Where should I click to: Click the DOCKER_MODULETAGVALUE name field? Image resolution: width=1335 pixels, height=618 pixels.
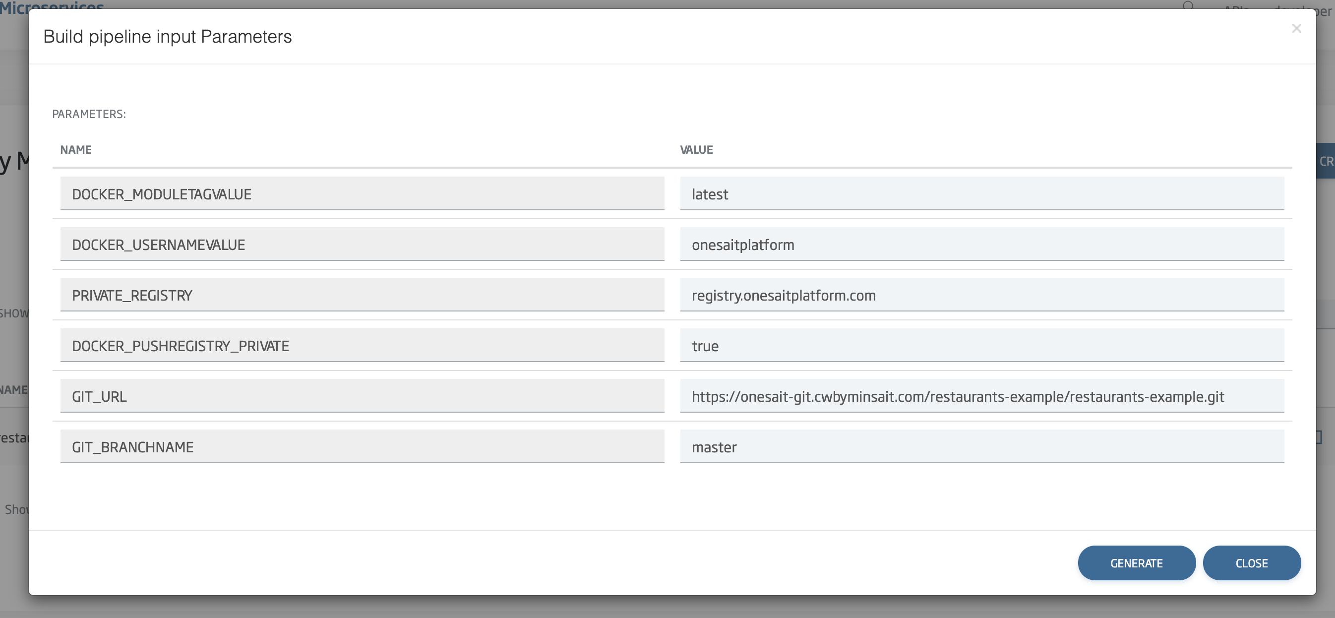[x=362, y=194]
